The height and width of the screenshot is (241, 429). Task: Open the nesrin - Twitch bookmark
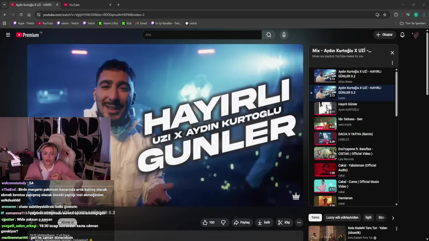(68, 23)
